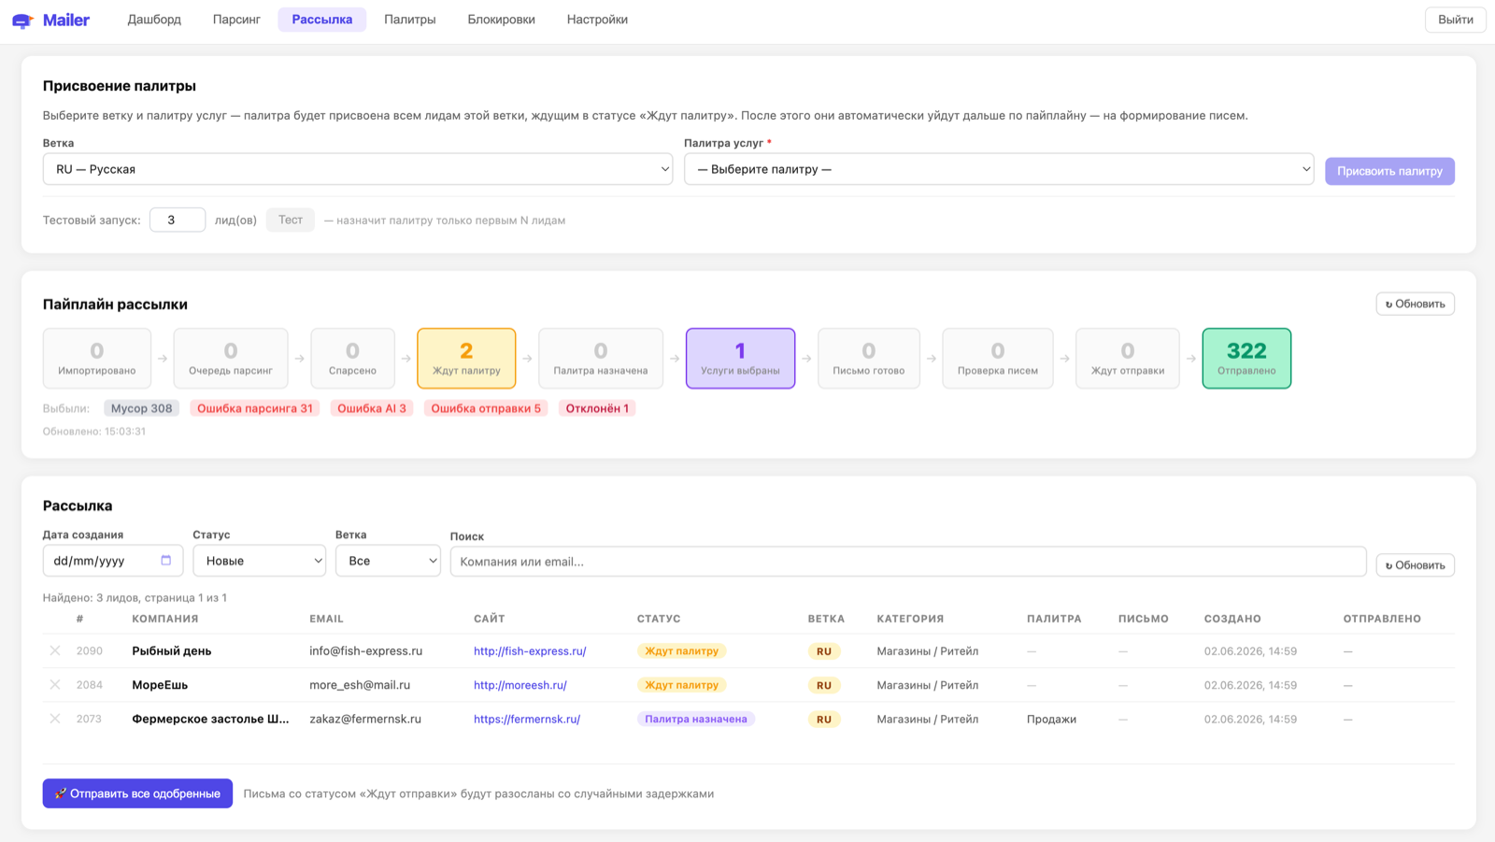Screen dimensions: 1495x842
Task: Open the Ветка filter set to Все
Action: [388, 561]
